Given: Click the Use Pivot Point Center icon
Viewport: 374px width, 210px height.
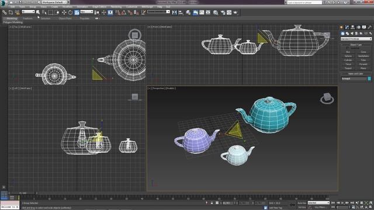Looking at the screenshot, I should tap(96, 12).
